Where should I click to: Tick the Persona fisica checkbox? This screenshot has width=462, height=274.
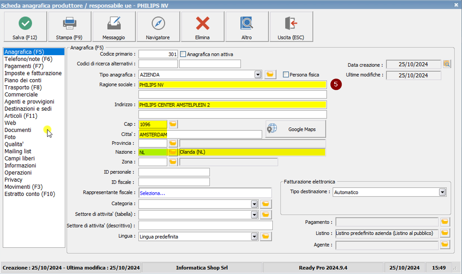tap(286, 74)
